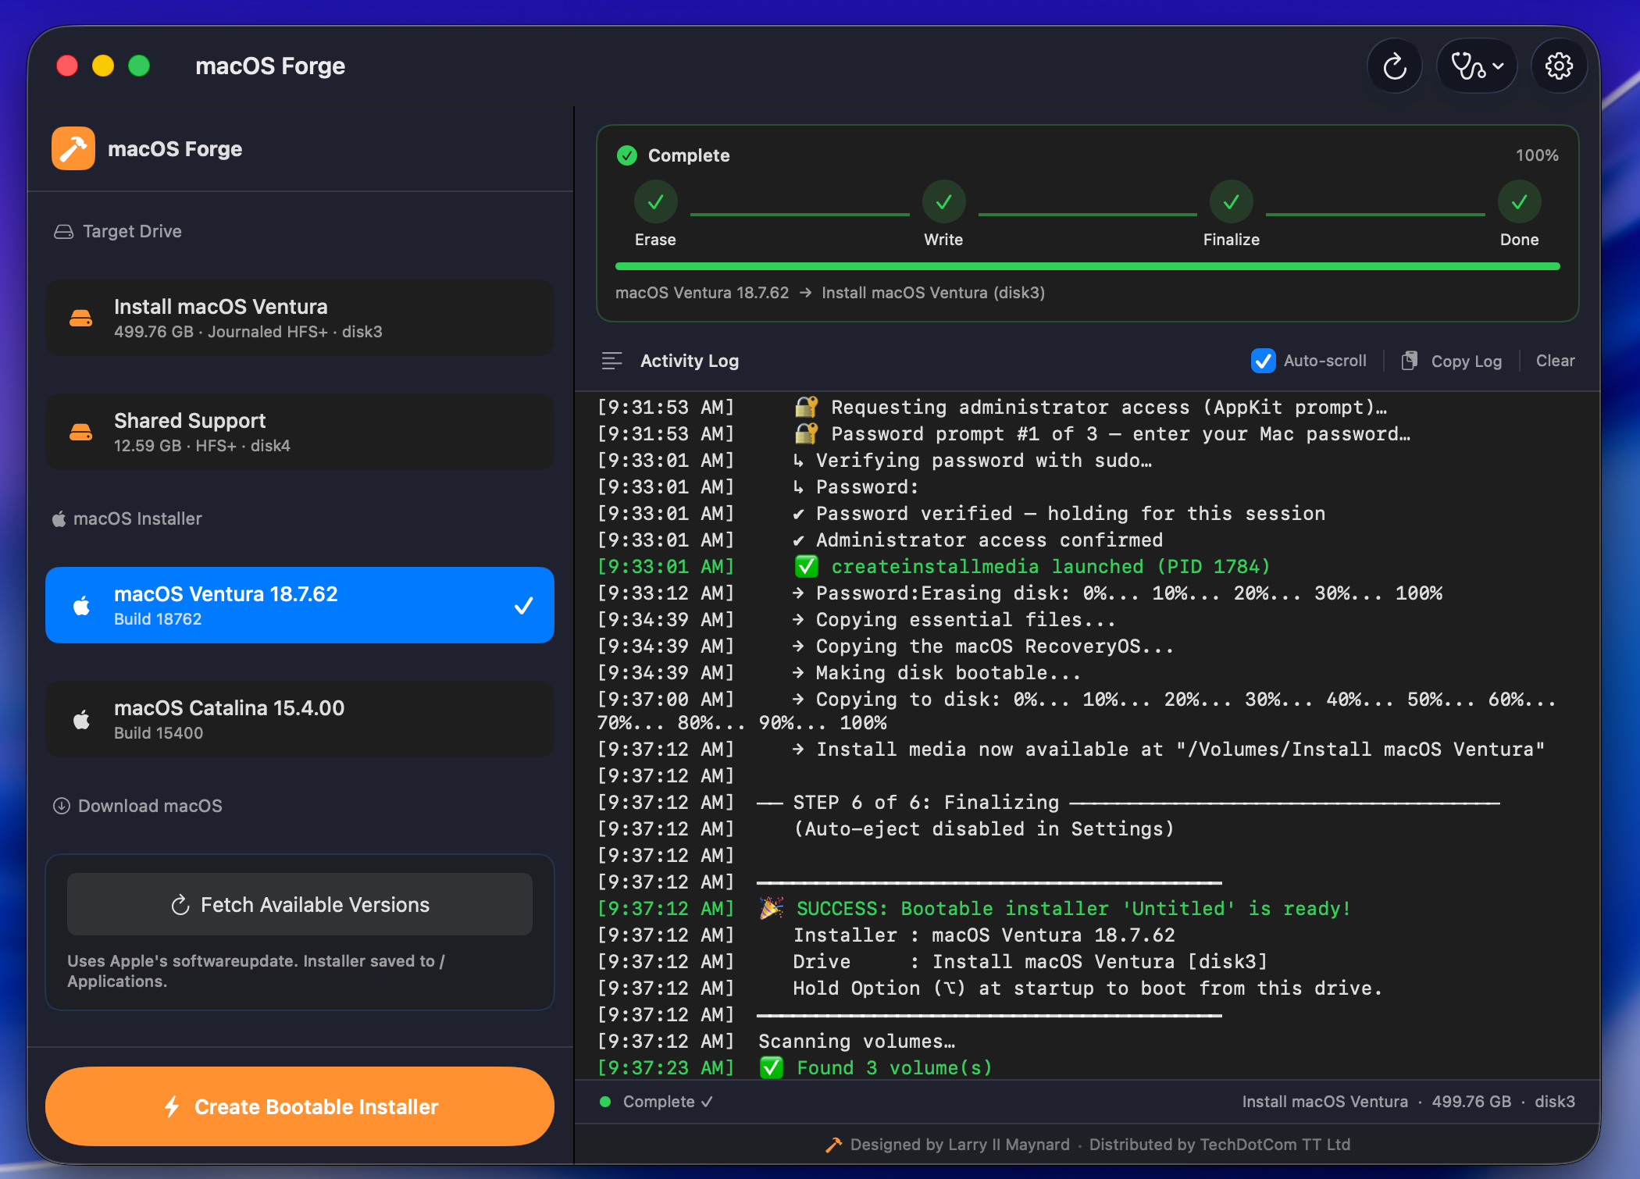Toggle the Auto-scroll checkbox
The image size is (1640, 1179).
point(1263,361)
